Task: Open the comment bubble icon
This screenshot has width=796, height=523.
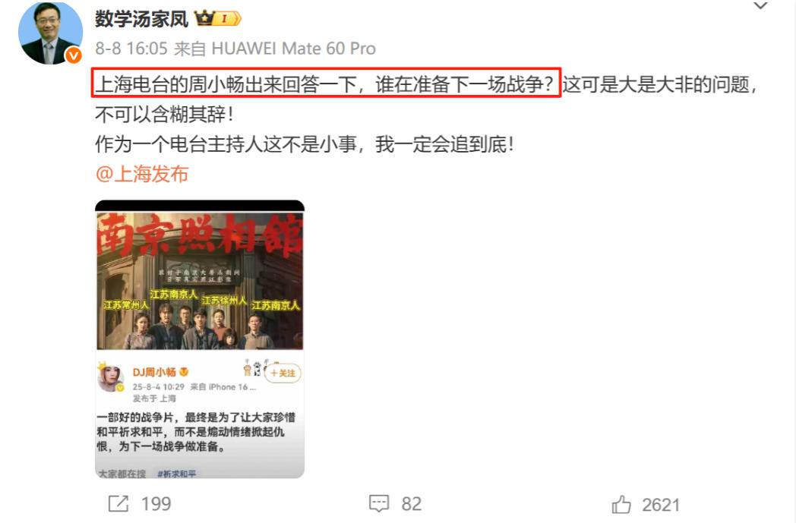Action: [379, 503]
